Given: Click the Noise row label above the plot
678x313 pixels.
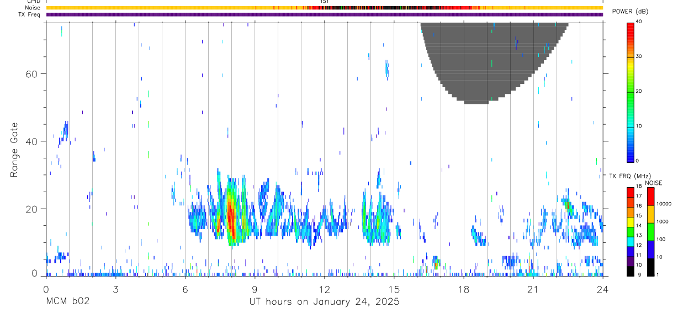Looking at the screenshot, I should coord(33,8).
